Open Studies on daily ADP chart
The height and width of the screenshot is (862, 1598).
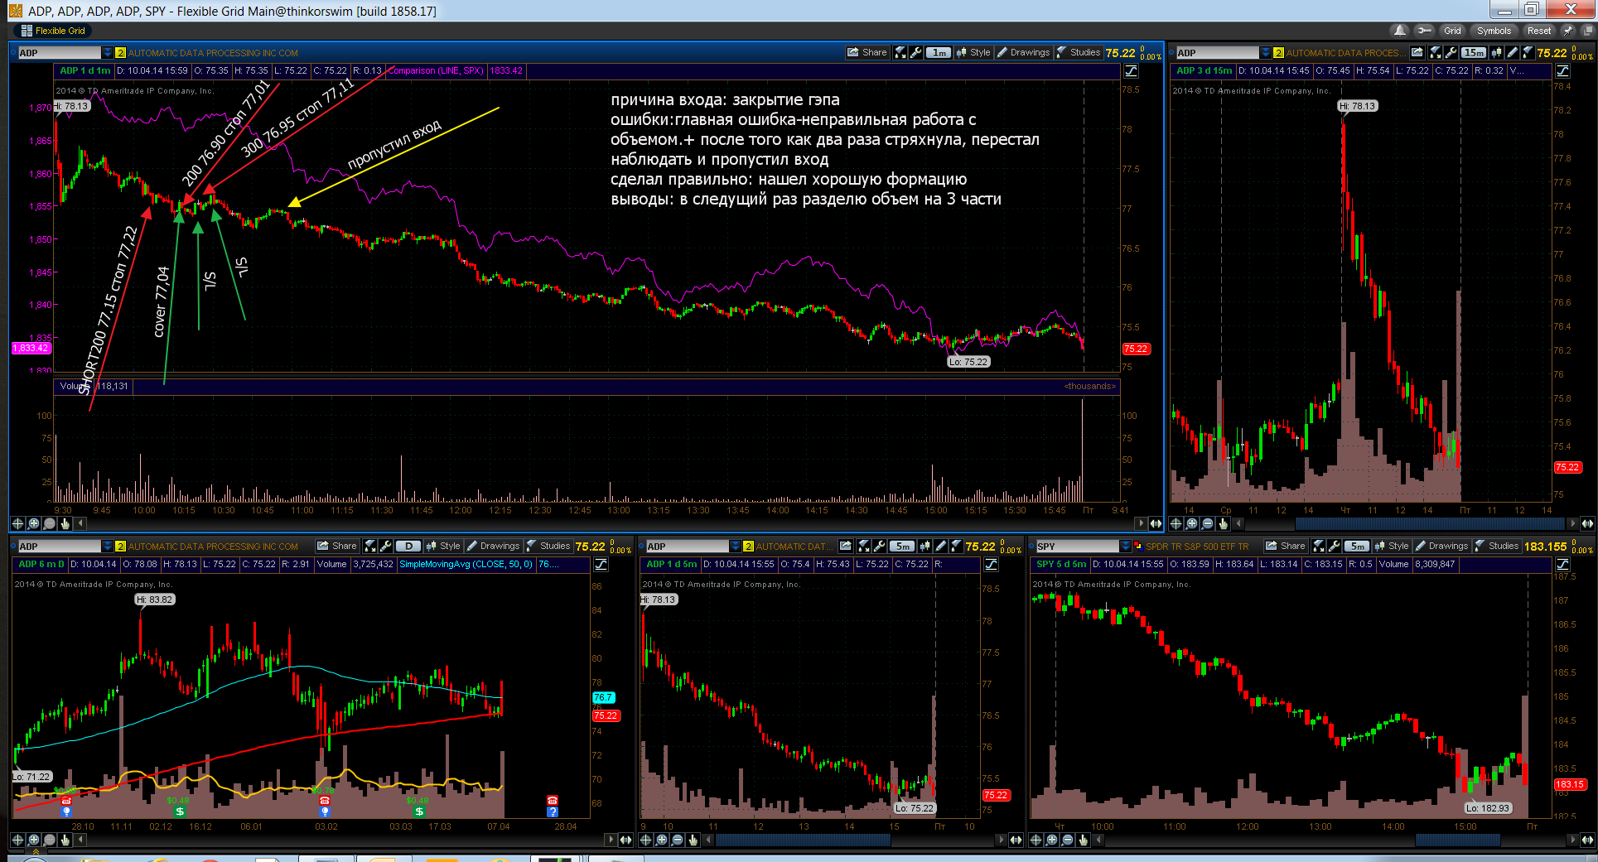[548, 546]
